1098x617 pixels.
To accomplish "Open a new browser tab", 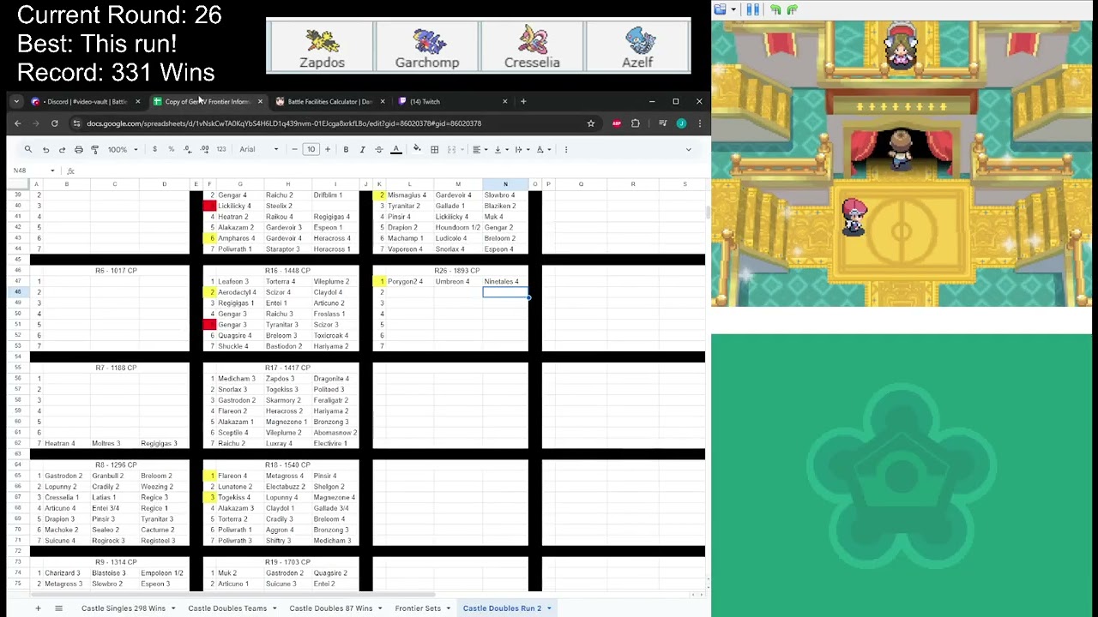I will point(523,101).
